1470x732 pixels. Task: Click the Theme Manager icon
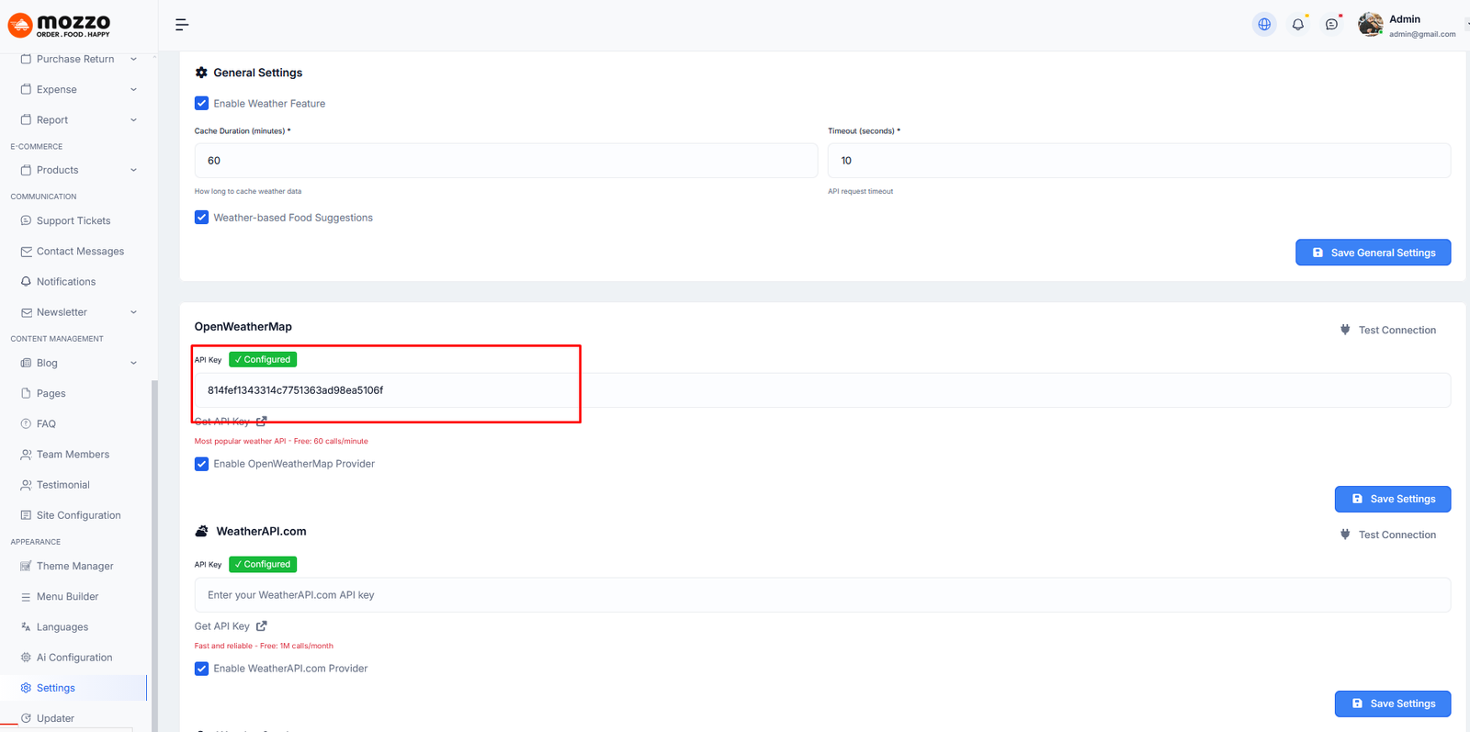(x=26, y=566)
